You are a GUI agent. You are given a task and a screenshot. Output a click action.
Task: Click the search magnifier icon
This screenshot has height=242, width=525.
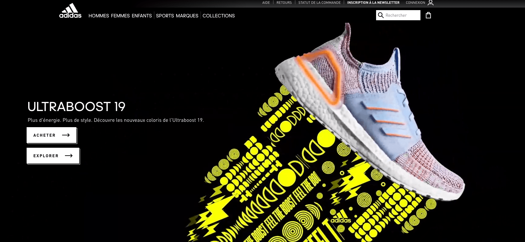click(381, 15)
